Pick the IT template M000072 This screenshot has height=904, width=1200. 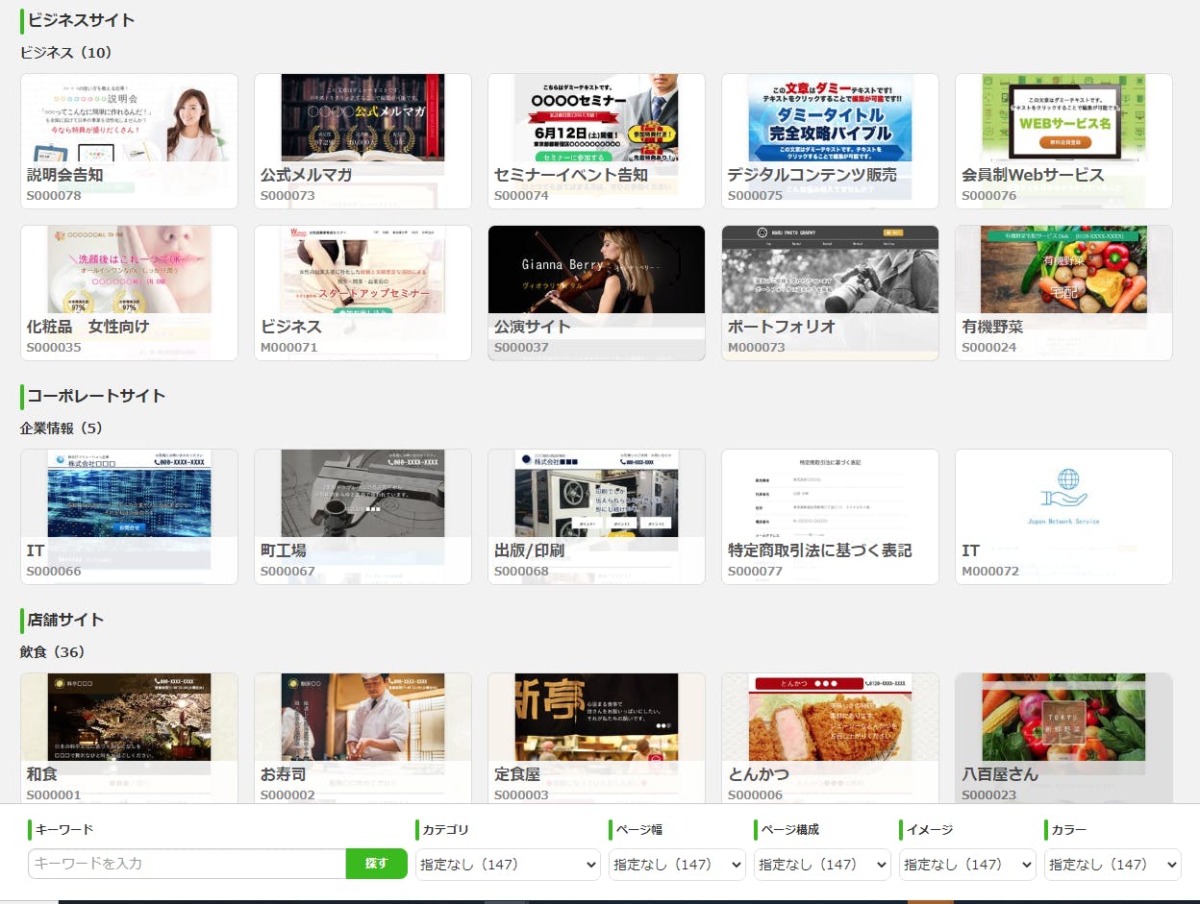pyautogui.click(x=1063, y=516)
